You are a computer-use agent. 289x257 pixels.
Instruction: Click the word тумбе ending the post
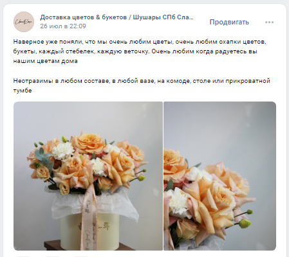[x=23, y=91]
